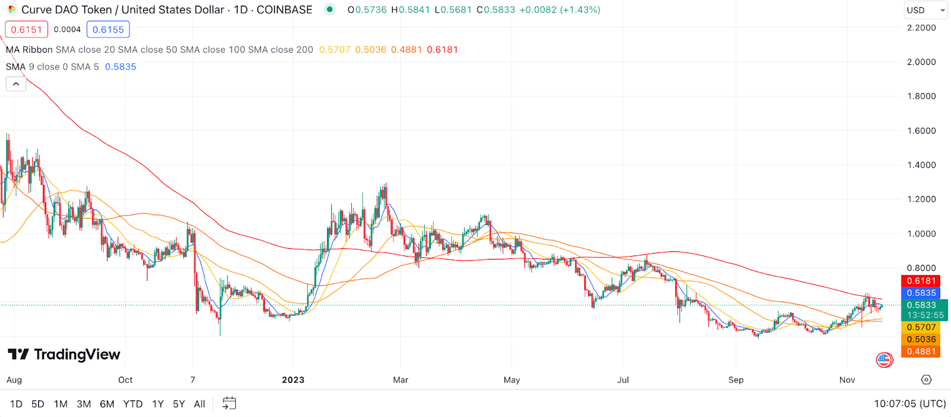Click the green market open status dot
Screen dimensions: 951x417
pos(330,10)
